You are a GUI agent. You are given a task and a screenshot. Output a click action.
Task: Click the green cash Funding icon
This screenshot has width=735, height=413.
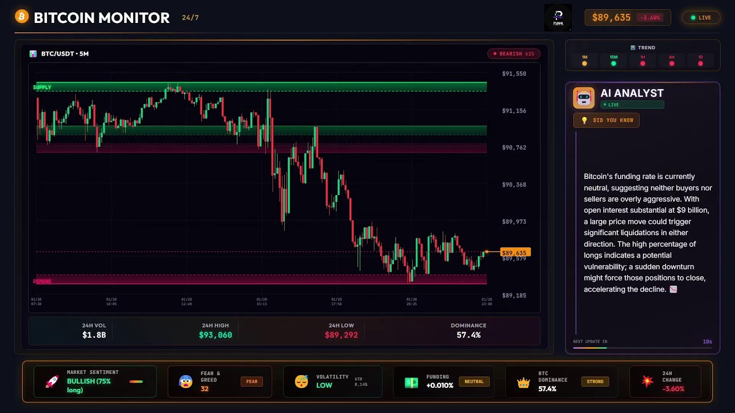[x=412, y=382]
